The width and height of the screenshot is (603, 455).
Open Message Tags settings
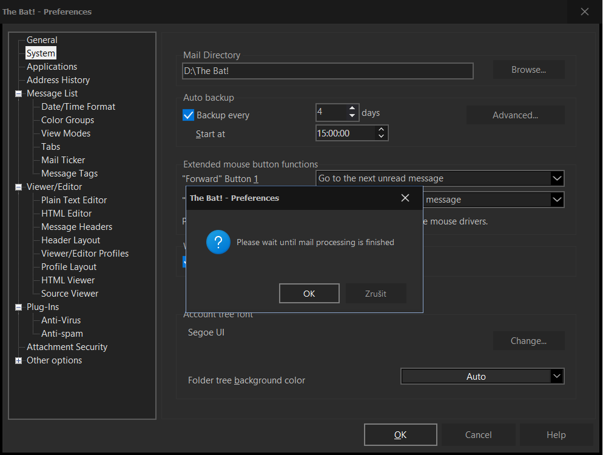point(70,174)
